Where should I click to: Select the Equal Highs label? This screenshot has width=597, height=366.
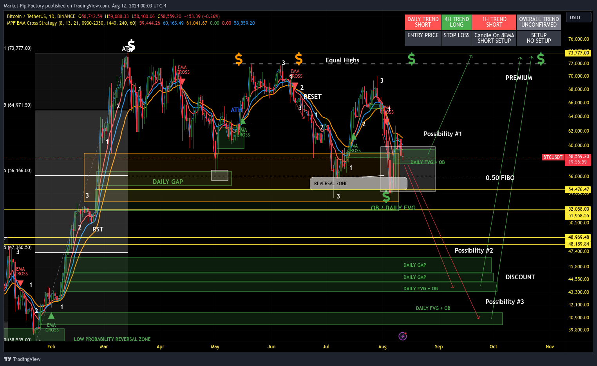[x=342, y=60]
